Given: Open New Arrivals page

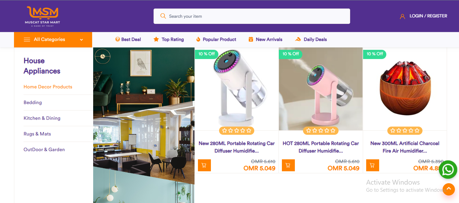Looking at the screenshot, I should pos(266,40).
